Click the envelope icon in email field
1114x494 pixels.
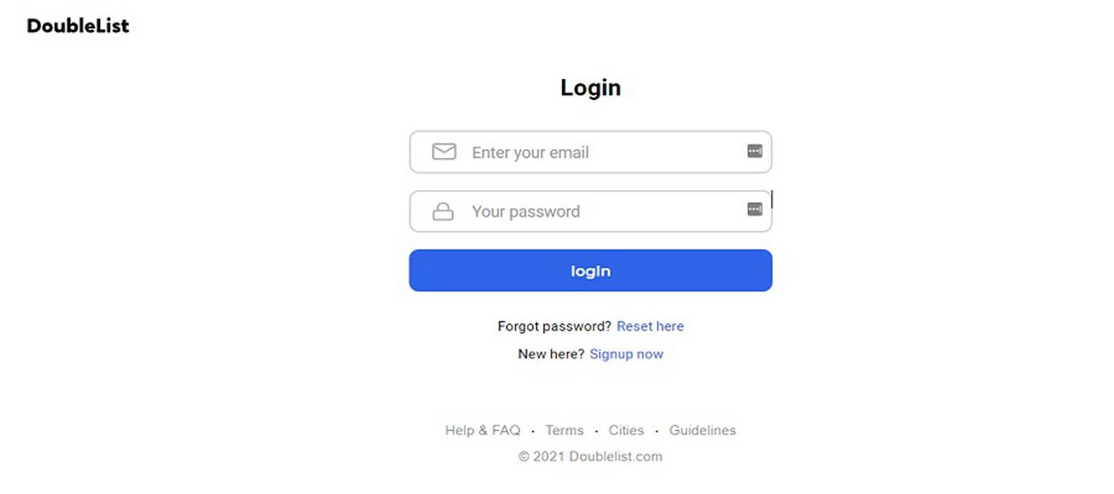pos(444,152)
